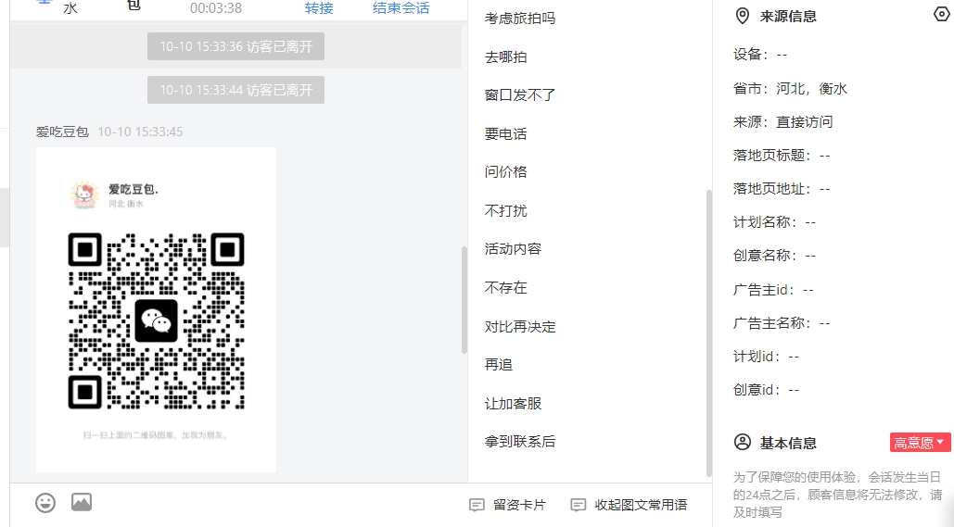Select quick phrase 再追
Image resolution: width=954 pixels, height=527 pixels.
(x=498, y=365)
